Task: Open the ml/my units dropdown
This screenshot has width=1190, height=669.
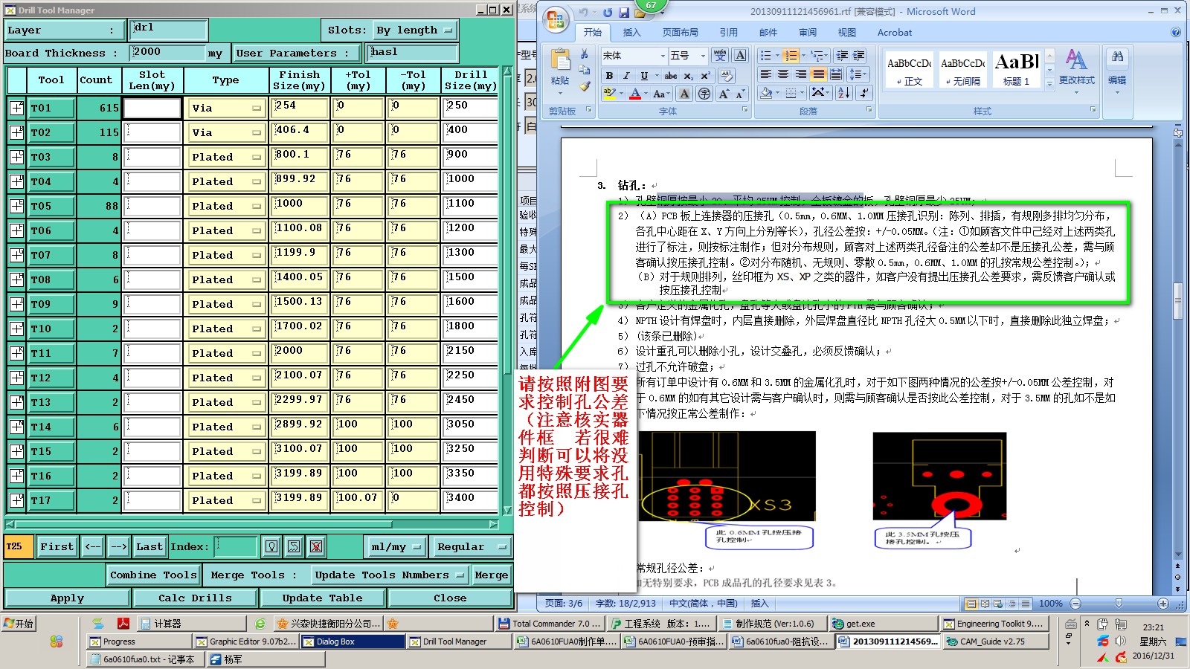Action: point(396,547)
